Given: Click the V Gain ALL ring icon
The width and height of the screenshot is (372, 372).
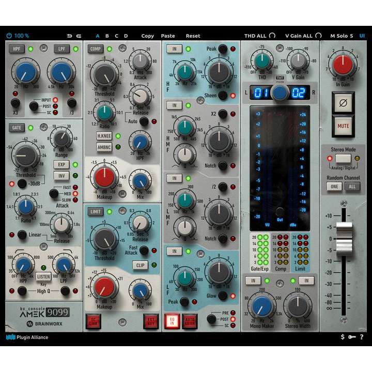Looking at the screenshot, I should (x=318, y=36).
